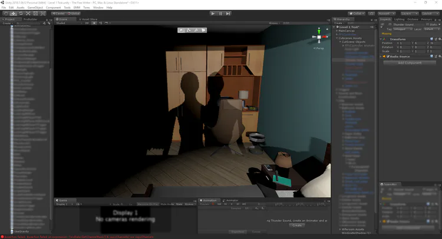The width and height of the screenshot is (442, 239).
Task: Click Create button in Animation panel
Action: pos(297,225)
